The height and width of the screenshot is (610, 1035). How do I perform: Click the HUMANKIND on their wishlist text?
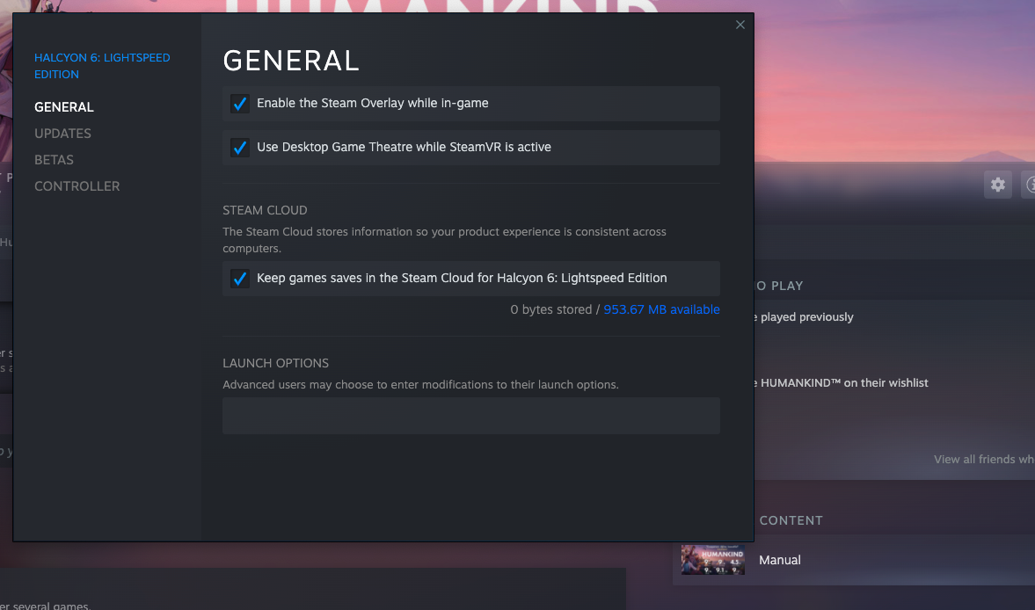pyautogui.click(x=844, y=383)
